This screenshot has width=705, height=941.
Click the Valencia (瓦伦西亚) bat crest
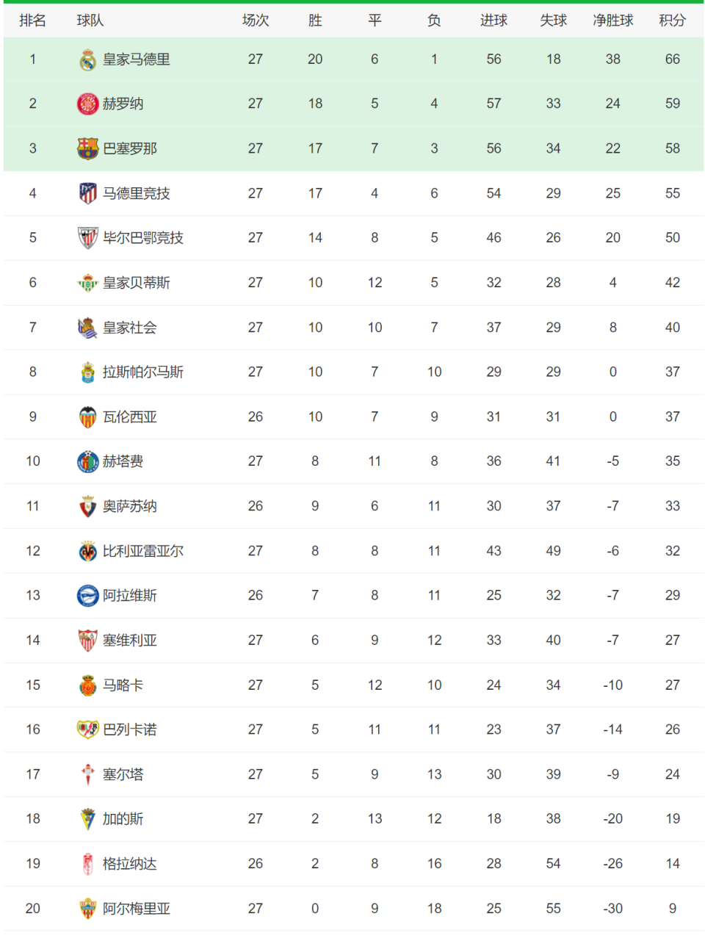(87, 417)
